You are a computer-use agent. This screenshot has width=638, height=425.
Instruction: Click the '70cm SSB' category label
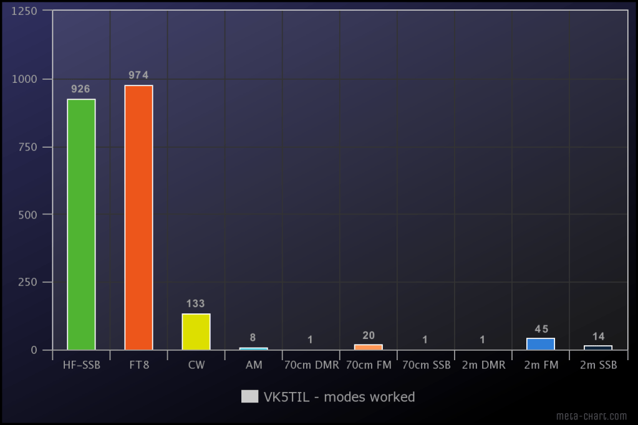[425, 365]
